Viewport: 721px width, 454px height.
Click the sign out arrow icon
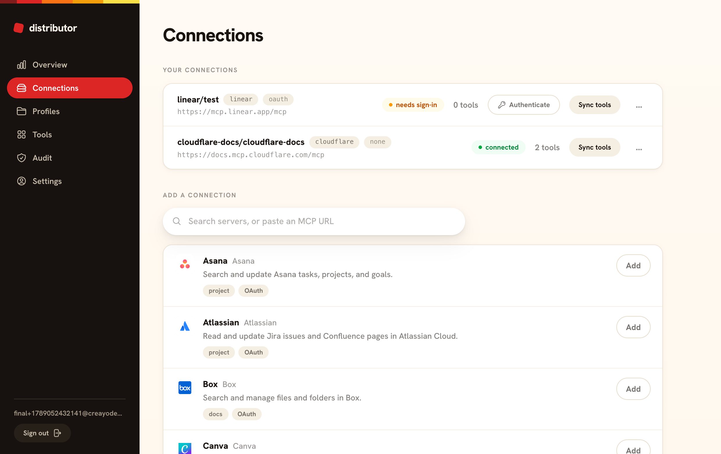pos(58,433)
